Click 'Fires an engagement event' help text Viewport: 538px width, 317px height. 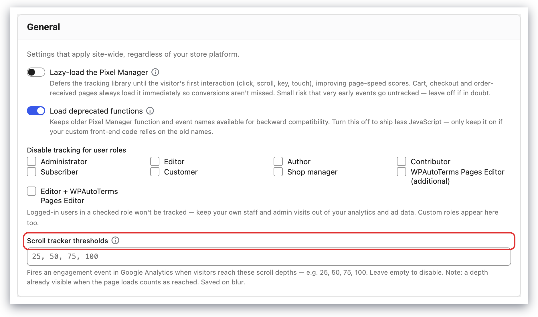click(257, 277)
